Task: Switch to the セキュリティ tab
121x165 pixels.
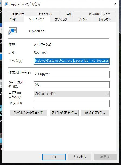Action: [x=45, y=14]
